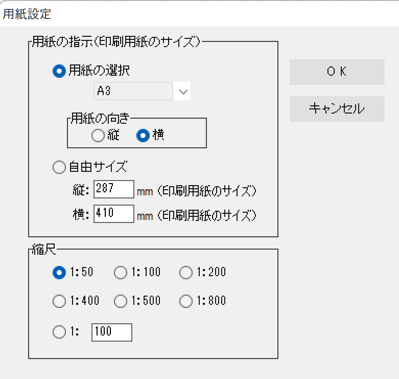The height and width of the screenshot is (379, 399).
Task: Click the 縦 field showing 287
Action: [x=113, y=189]
